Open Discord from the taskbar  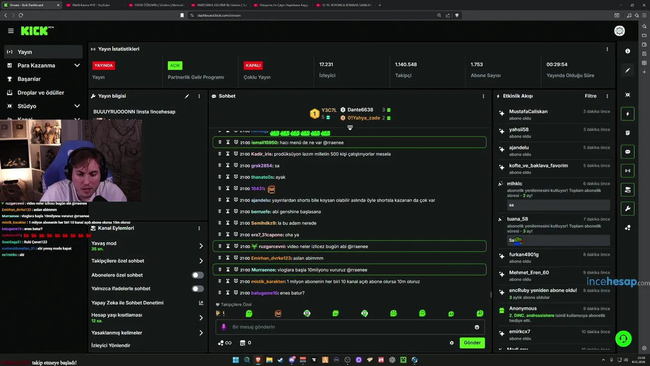click(x=291, y=360)
